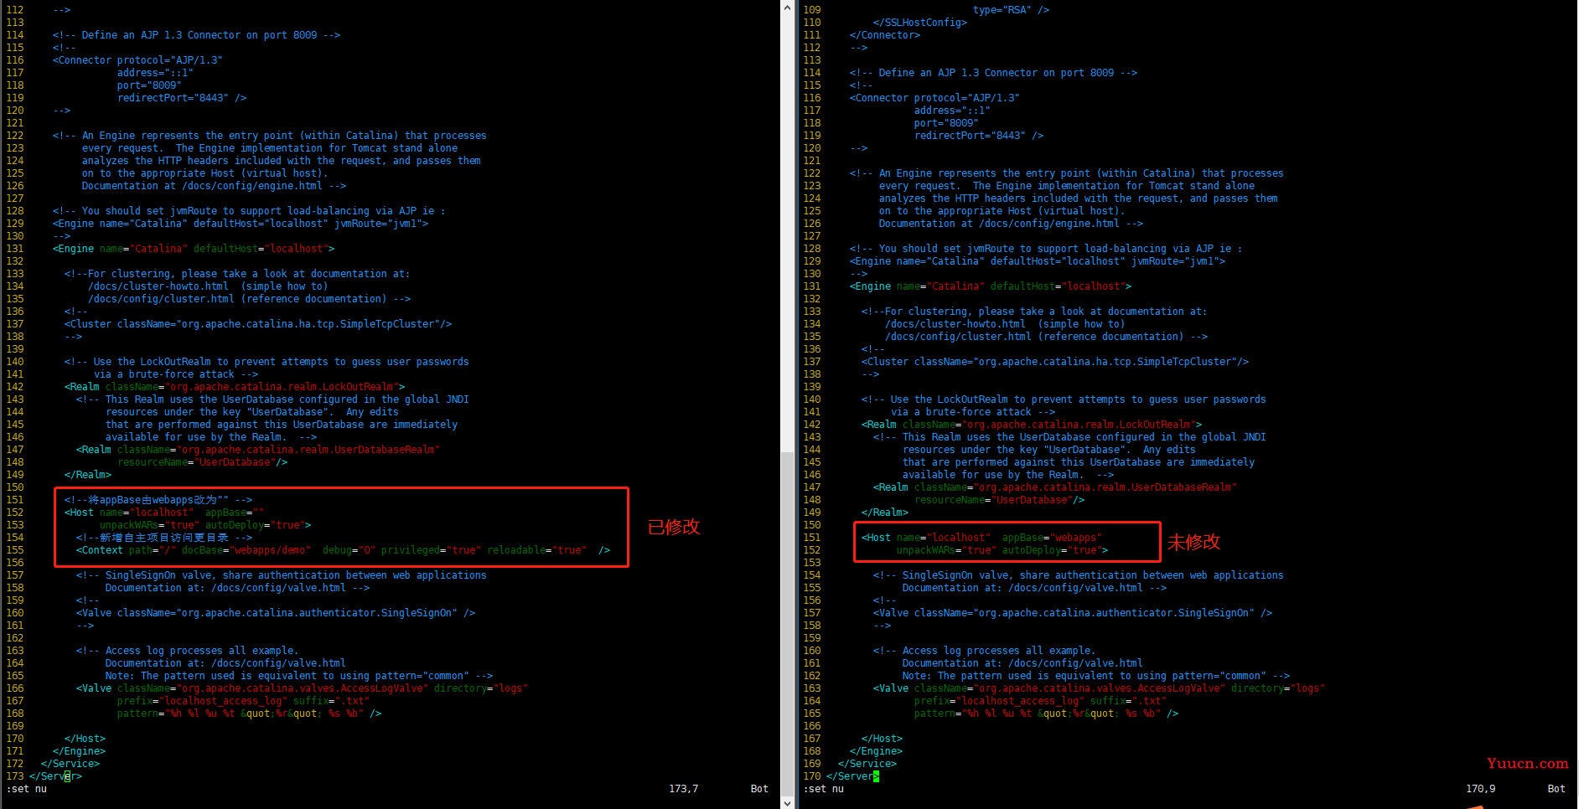Screen dimensions: 1579x809
Task: Click the closing </Service> tag in left pane
Action: [70, 764]
